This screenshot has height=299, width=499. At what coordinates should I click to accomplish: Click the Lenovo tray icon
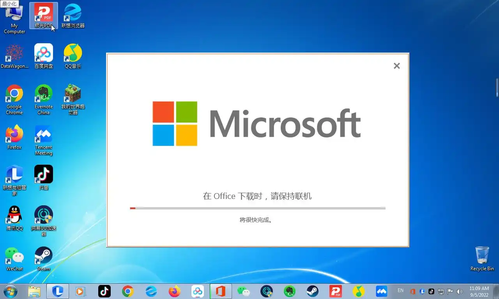[422, 291]
